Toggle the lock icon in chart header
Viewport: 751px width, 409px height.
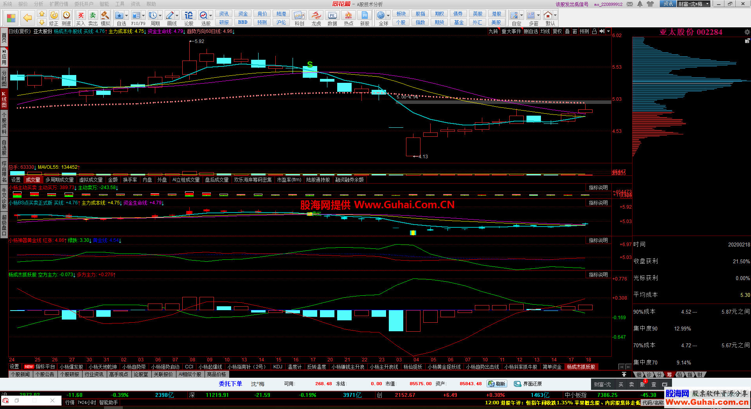click(x=594, y=31)
